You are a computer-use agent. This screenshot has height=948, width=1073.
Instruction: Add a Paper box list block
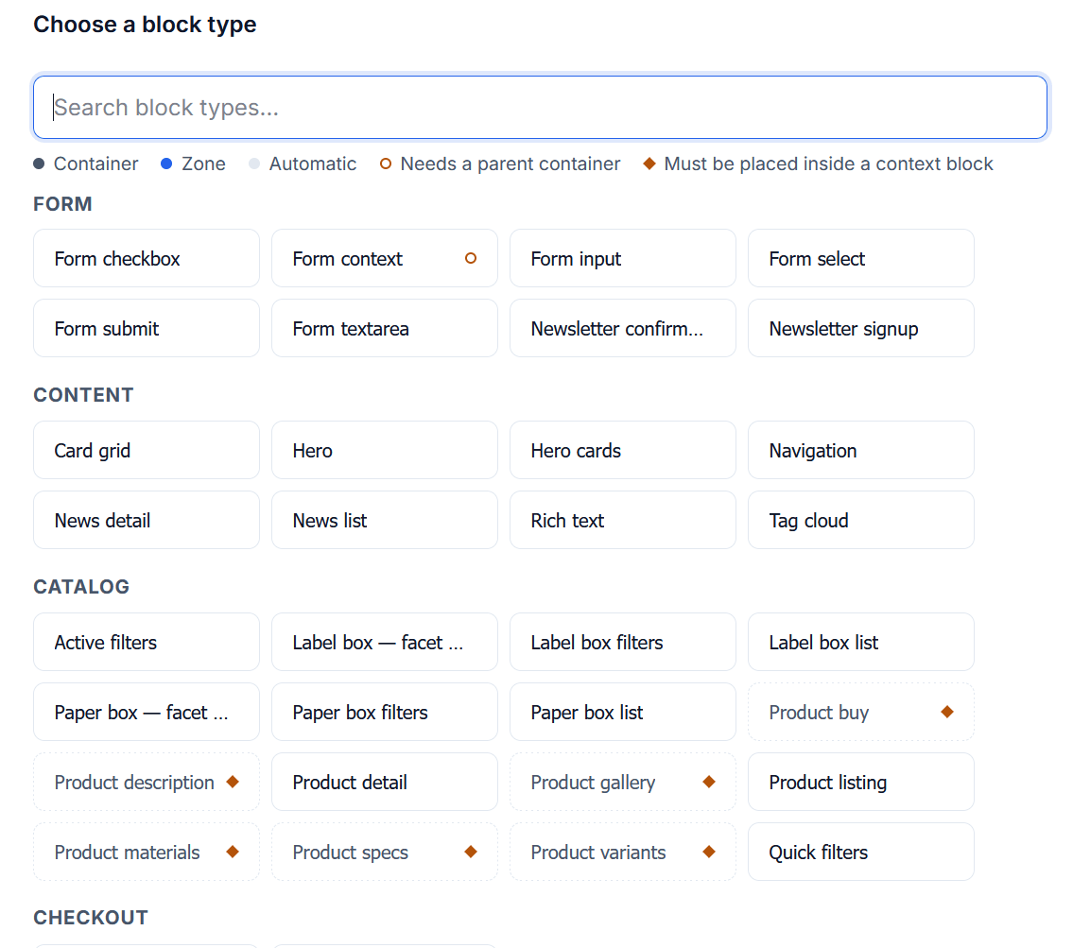623,712
